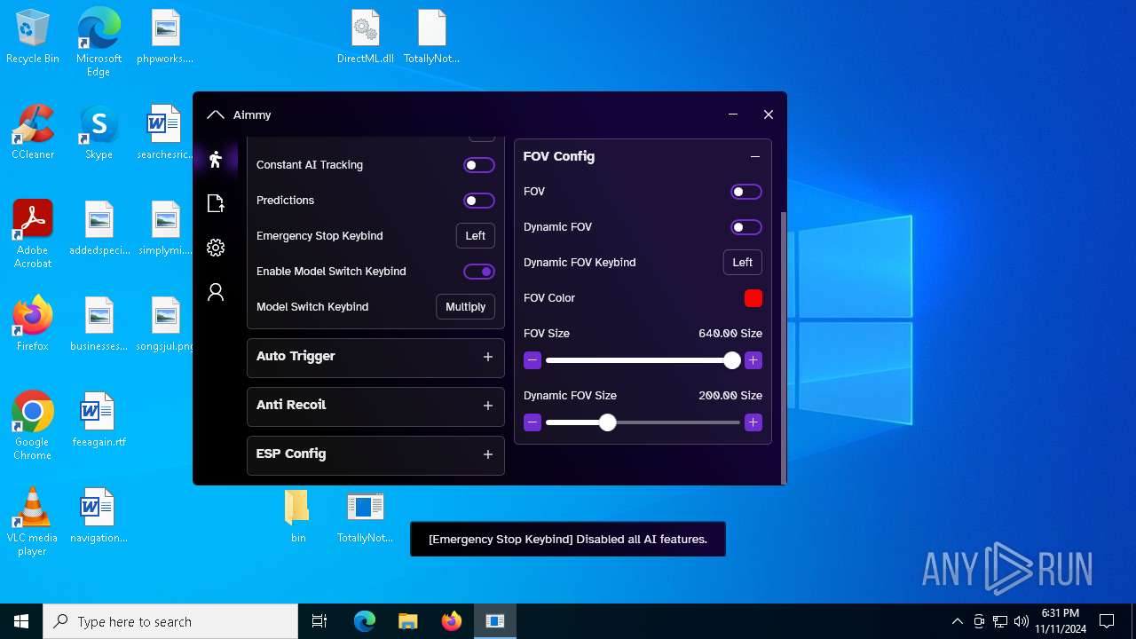
Task: Turn on the FOV toggle
Action: pyautogui.click(x=746, y=192)
